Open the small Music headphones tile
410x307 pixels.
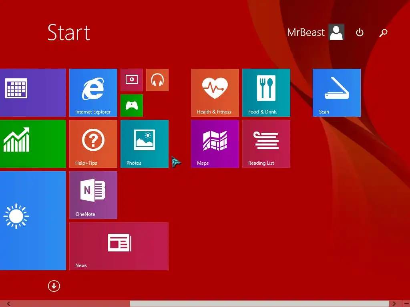coord(157,80)
